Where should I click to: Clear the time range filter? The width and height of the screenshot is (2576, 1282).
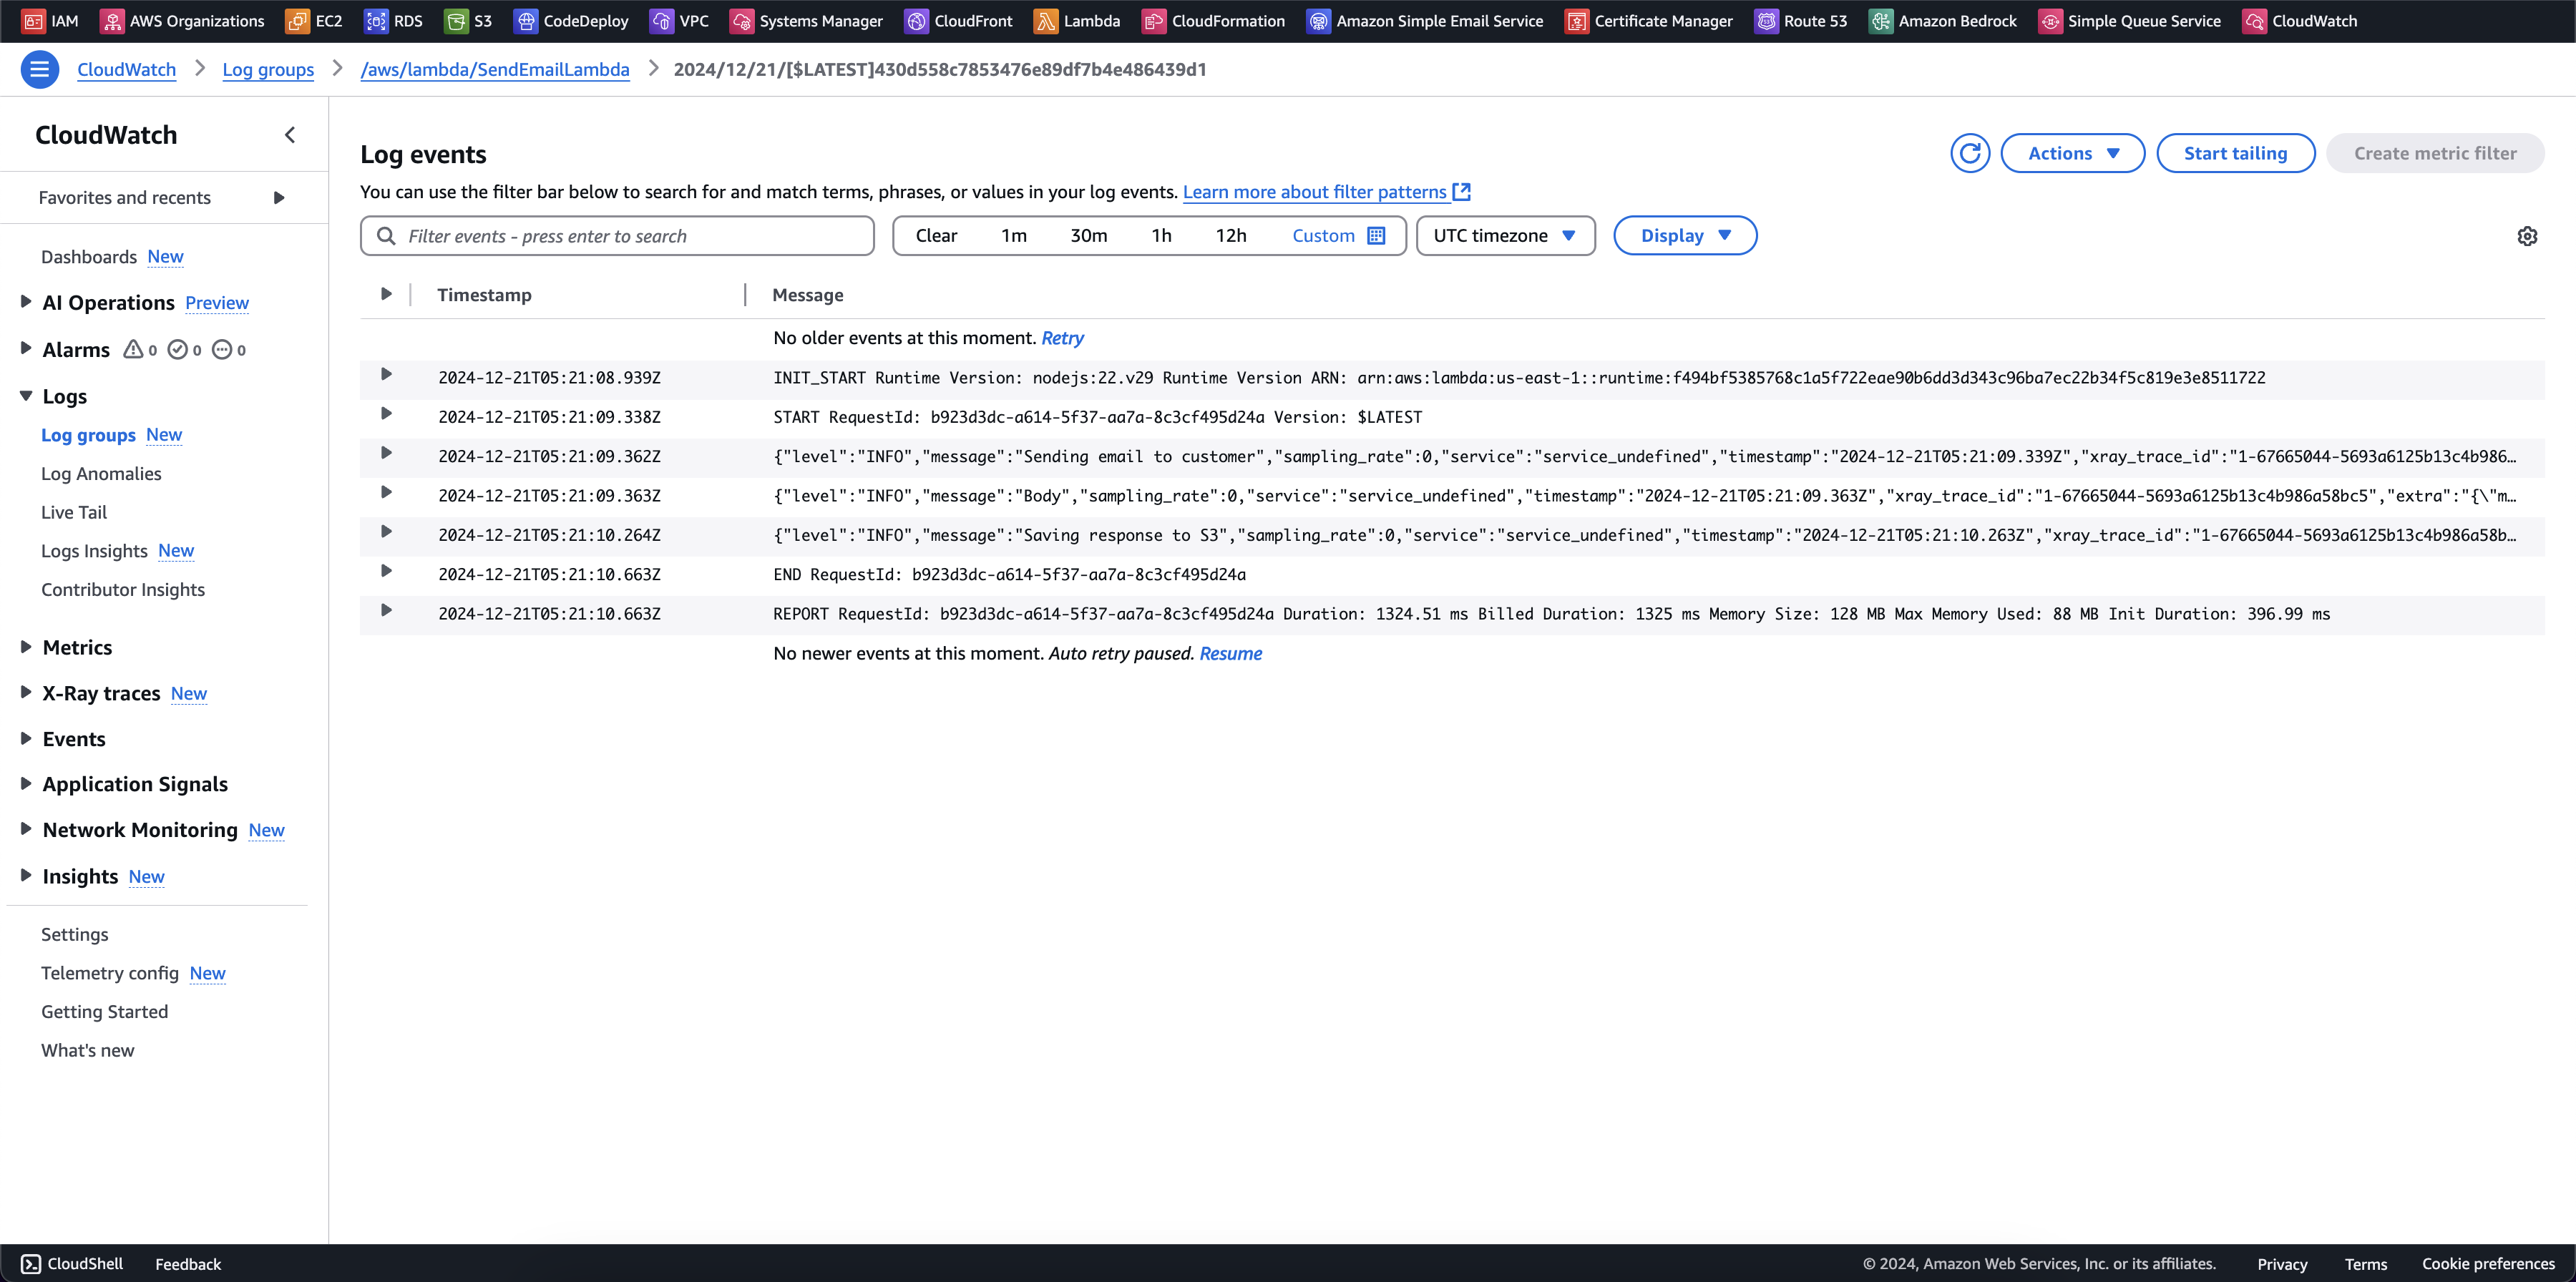pos(936,236)
